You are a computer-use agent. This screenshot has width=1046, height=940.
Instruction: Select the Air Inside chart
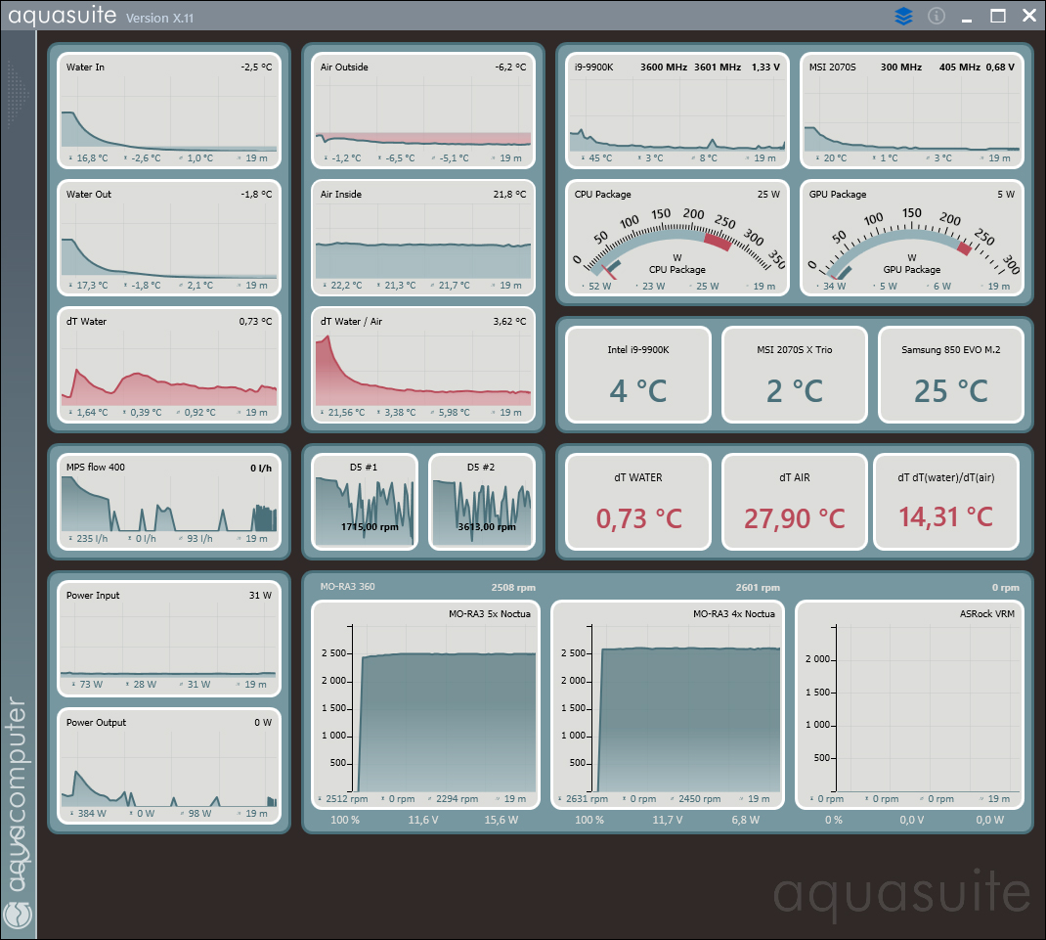click(423, 238)
